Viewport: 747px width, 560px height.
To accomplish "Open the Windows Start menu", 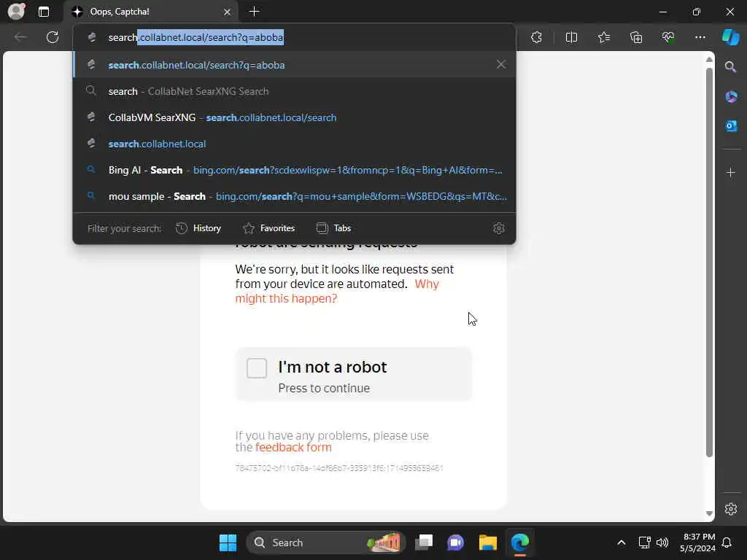I will click(228, 542).
